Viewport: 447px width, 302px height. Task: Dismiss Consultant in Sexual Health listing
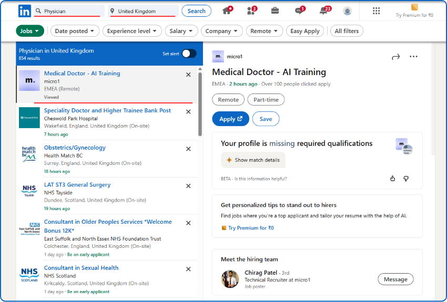coord(188,269)
